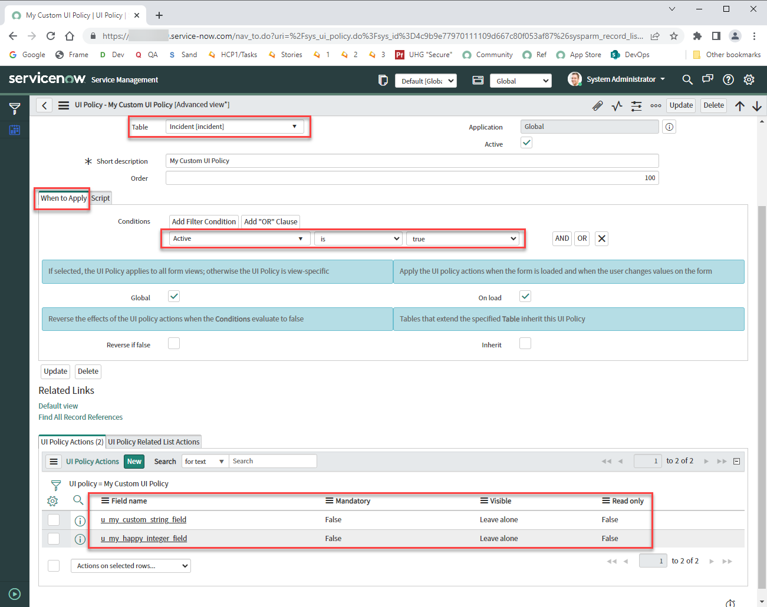
Task: Open the activity stream pulse icon
Action: 617,106
